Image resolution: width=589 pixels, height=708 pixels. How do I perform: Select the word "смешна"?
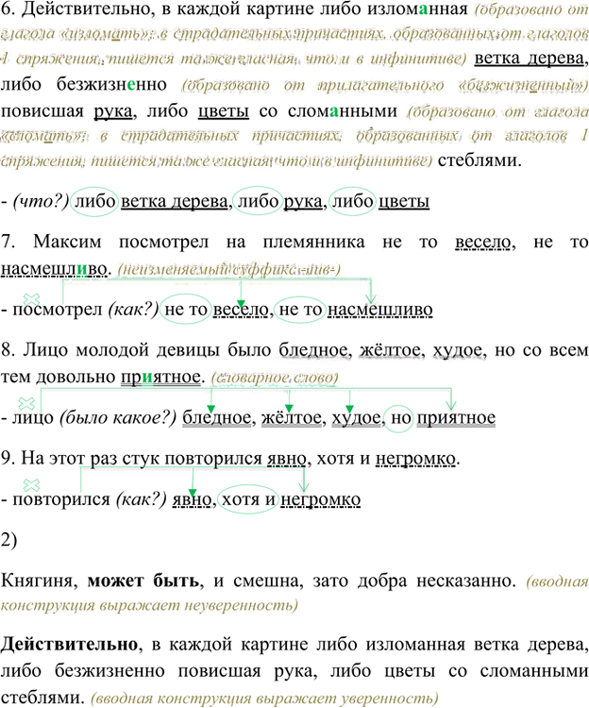265,581
